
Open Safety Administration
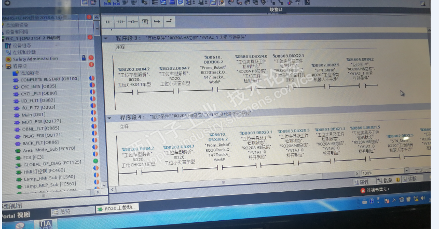[x=35, y=59]
